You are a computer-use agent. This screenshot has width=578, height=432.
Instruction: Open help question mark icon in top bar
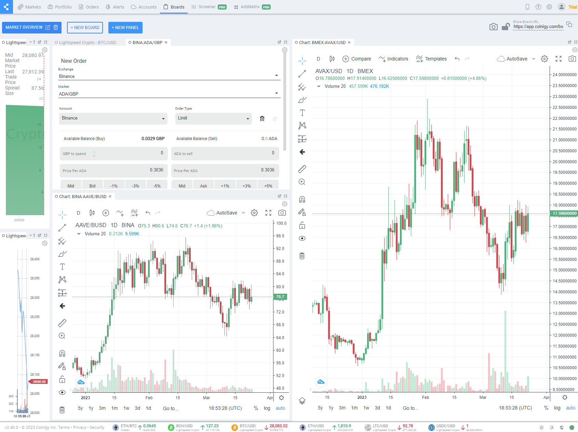click(538, 7)
